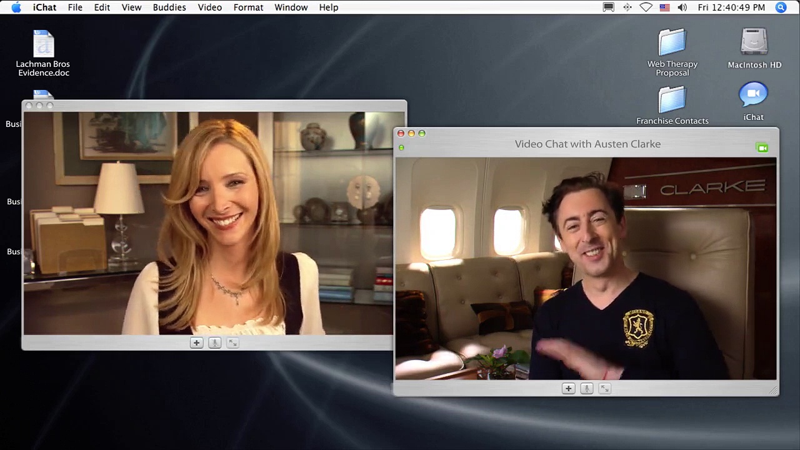This screenshot has height=450, width=800.
Task: Click the add participant plus button in Austen Clarke chat
Action: click(x=568, y=389)
